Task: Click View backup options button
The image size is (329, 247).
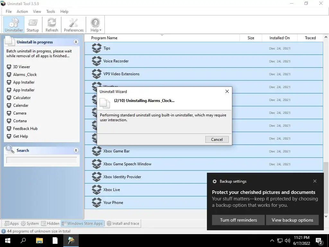Action: [x=292, y=220]
